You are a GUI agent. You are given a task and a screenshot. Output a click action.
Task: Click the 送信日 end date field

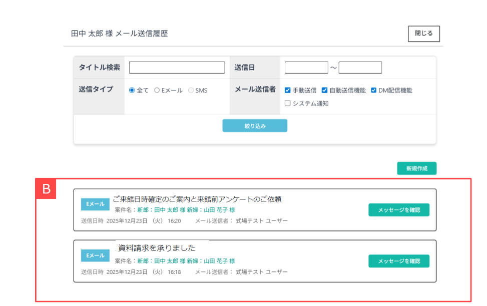[360, 67]
